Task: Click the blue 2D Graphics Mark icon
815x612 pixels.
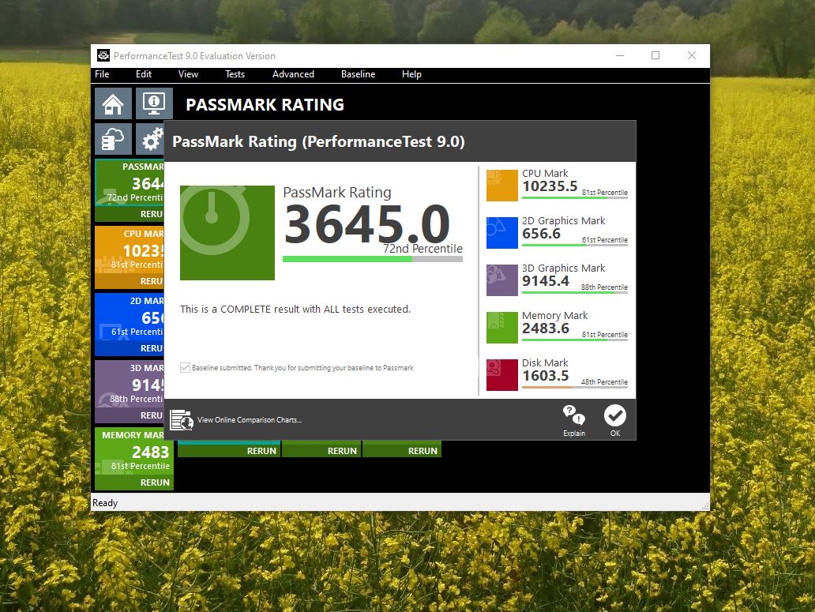Action: [501, 232]
